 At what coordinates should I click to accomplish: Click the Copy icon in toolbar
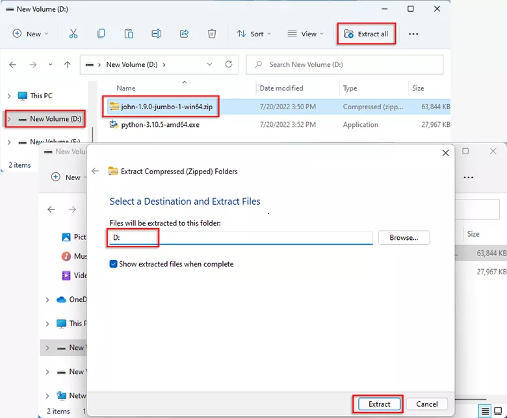coord(101,34)
